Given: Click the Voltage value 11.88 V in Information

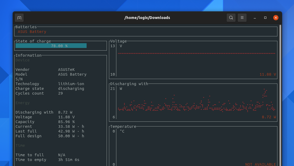Looking at the screenshot, I should coord(66,117).
